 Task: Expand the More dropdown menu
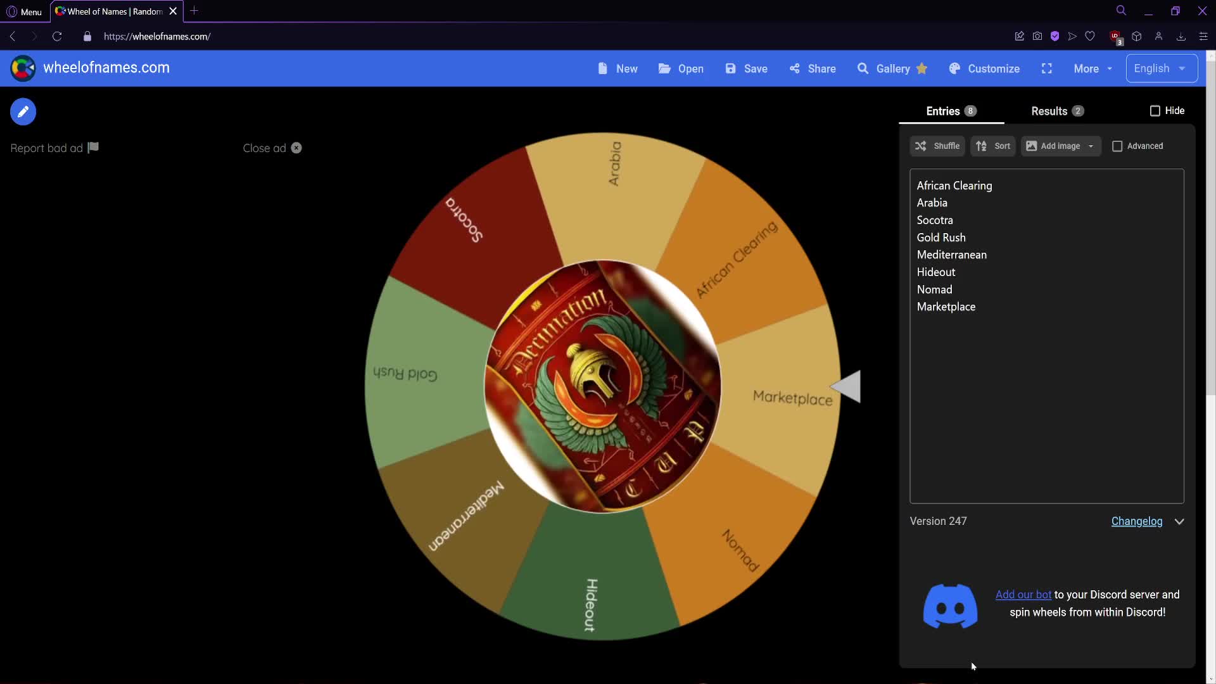coord(1093,68)
